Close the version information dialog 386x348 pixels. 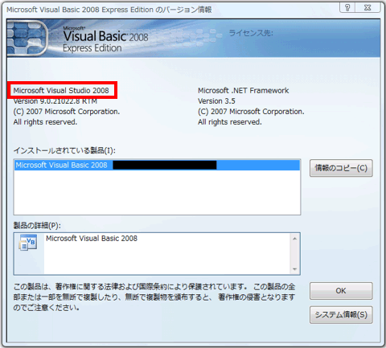coord(368,8)
